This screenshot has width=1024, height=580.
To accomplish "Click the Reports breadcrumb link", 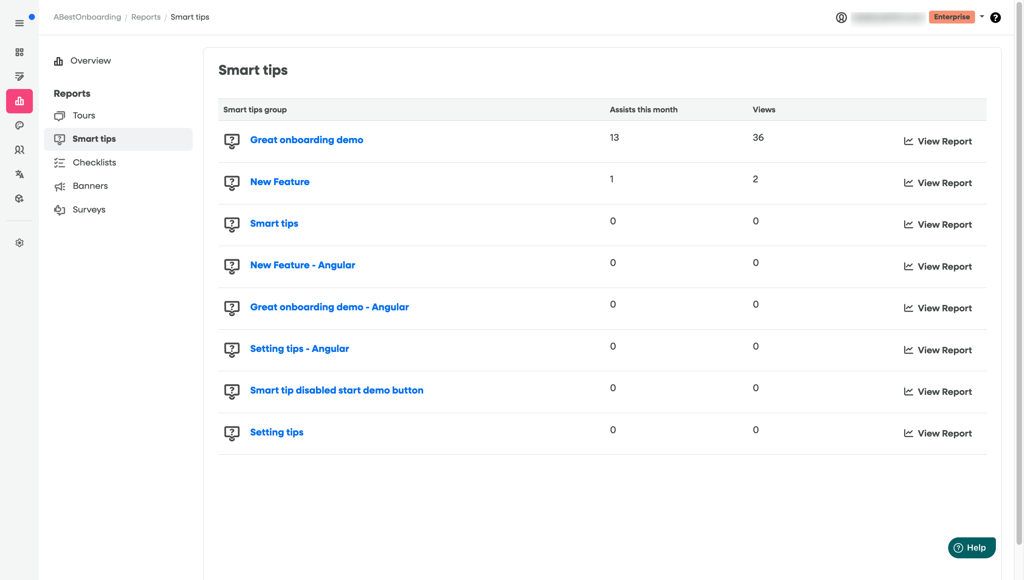I will pyautogui.click(x=146, y=17).
